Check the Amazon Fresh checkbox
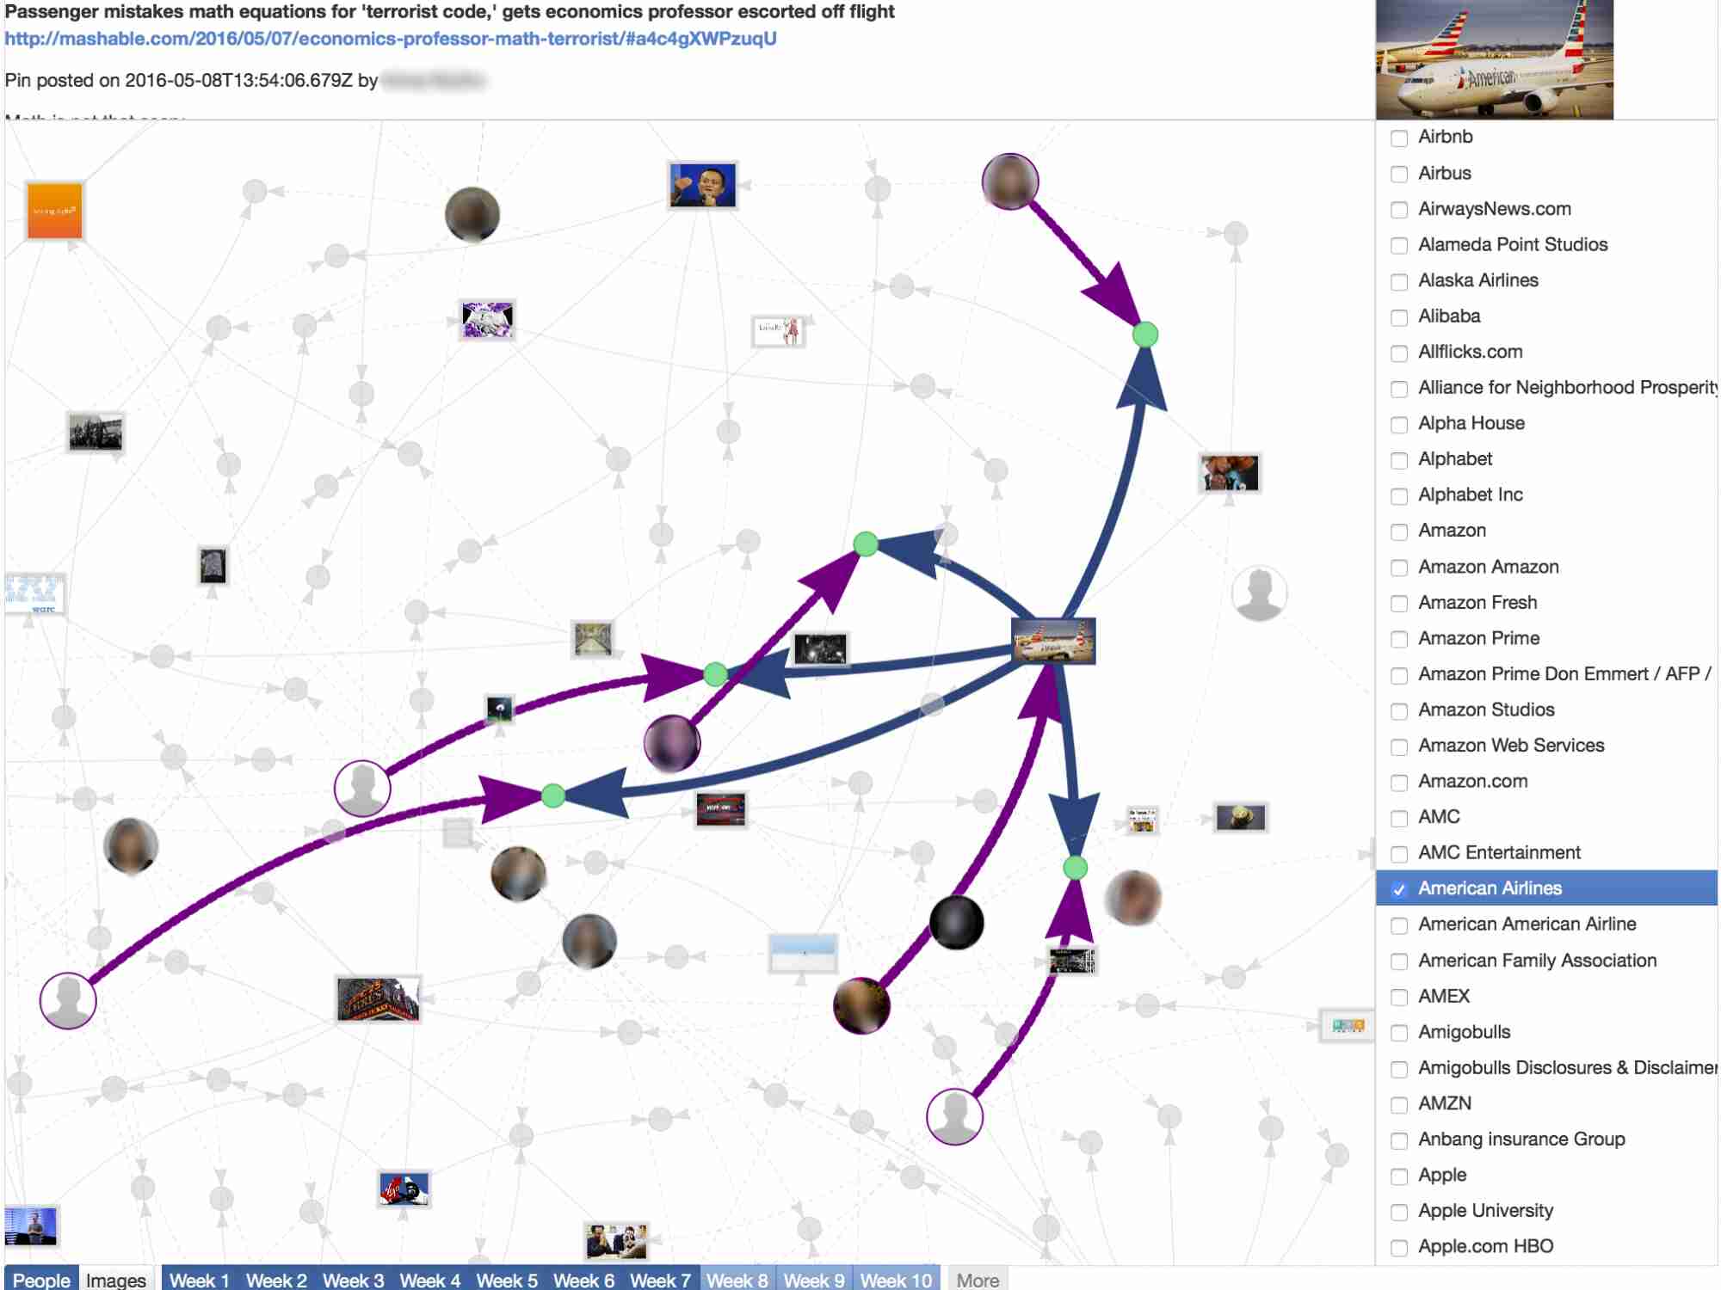The image size is (1721, 1290). [1399, 604]
